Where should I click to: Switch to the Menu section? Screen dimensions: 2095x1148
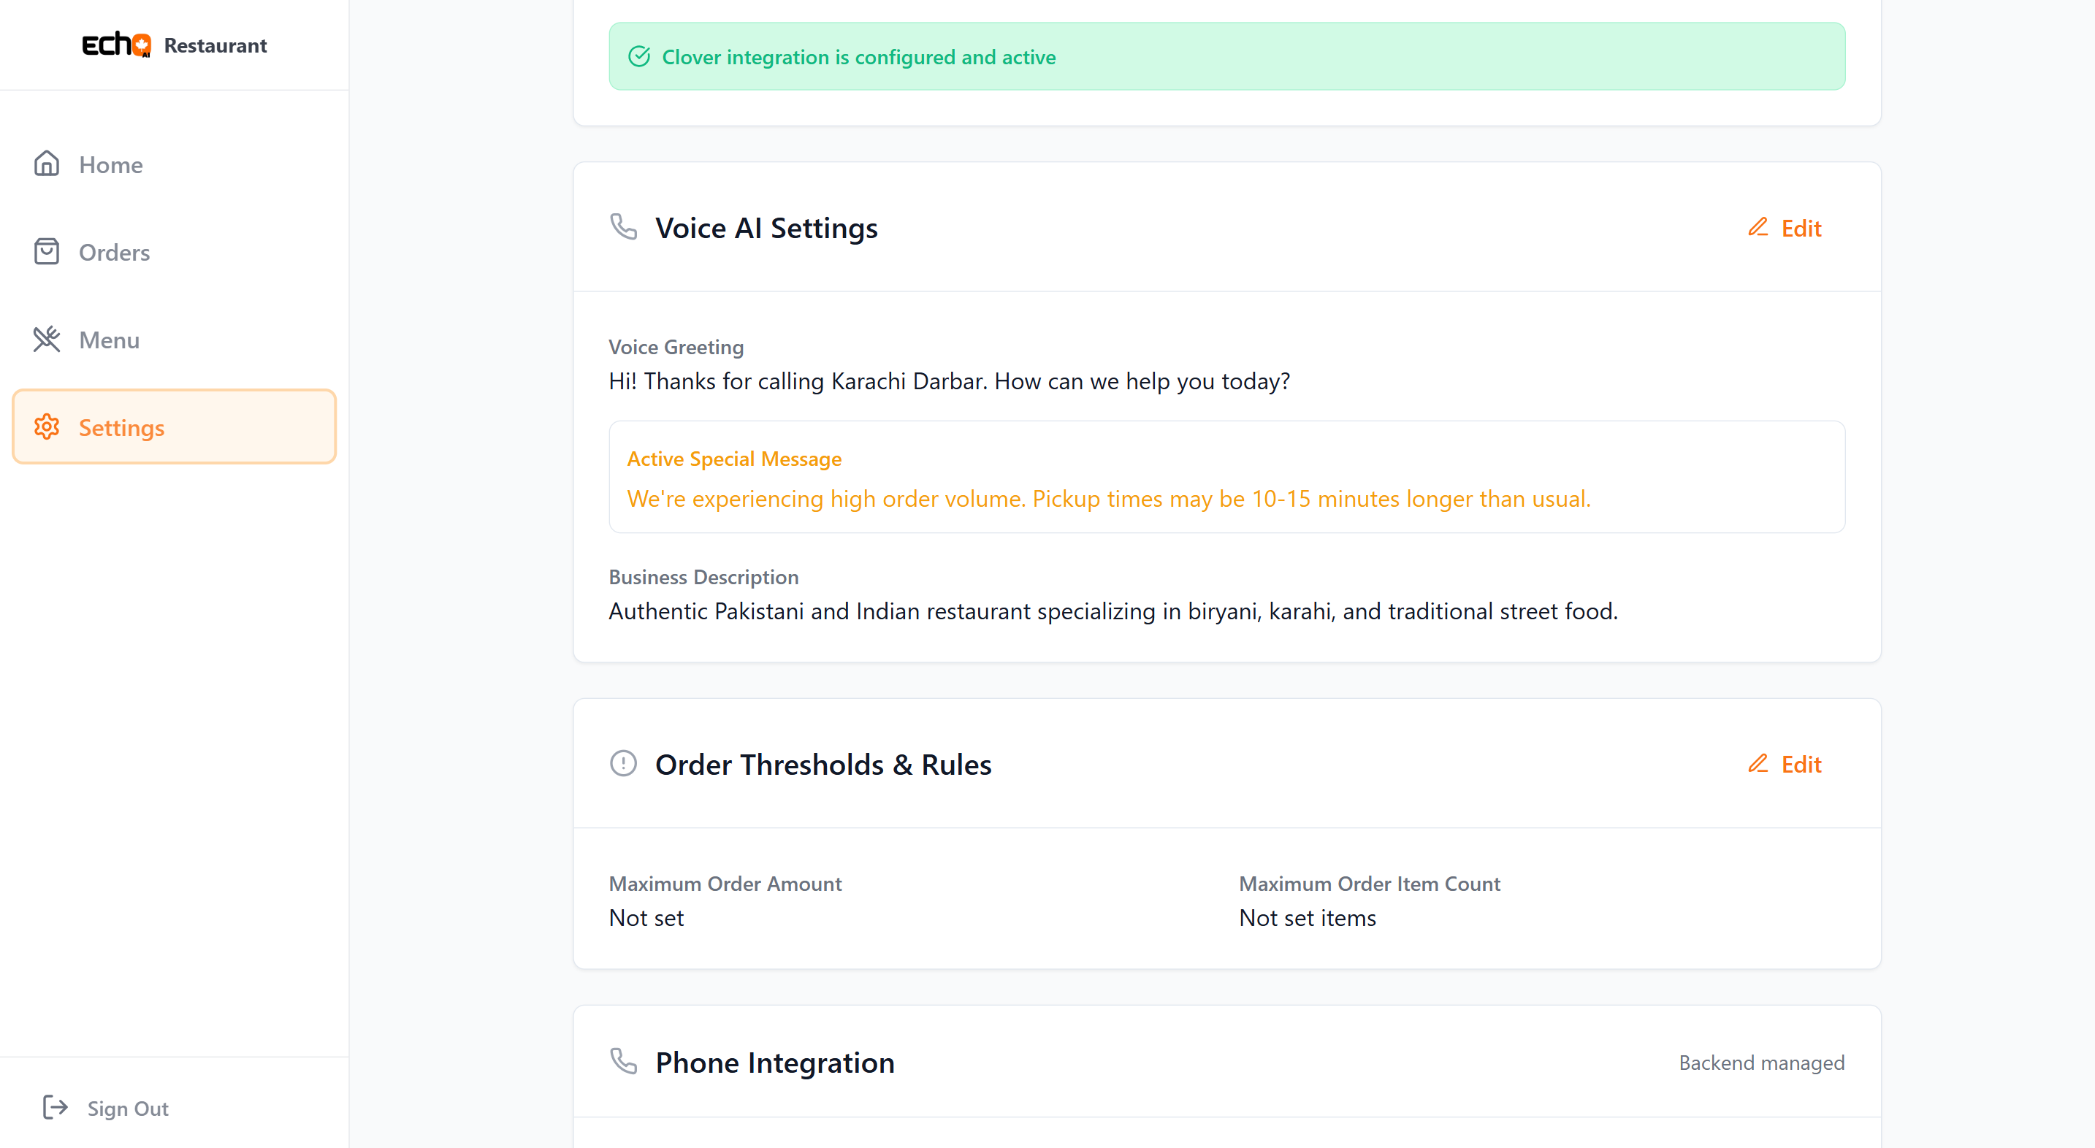[x=108, y=340]
